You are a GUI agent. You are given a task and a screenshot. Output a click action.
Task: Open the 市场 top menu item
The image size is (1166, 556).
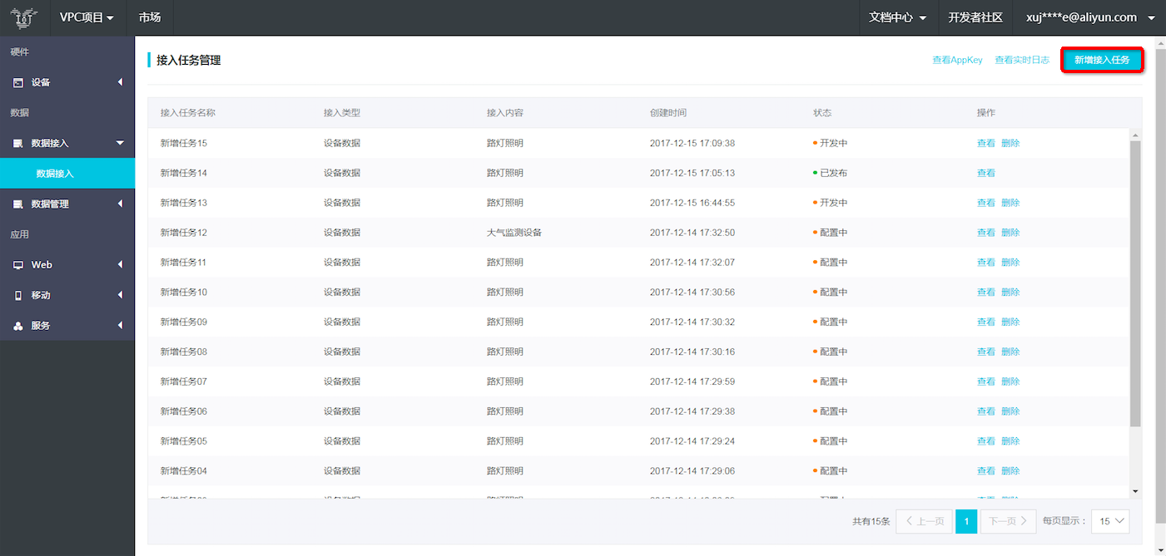pos(150,17)
